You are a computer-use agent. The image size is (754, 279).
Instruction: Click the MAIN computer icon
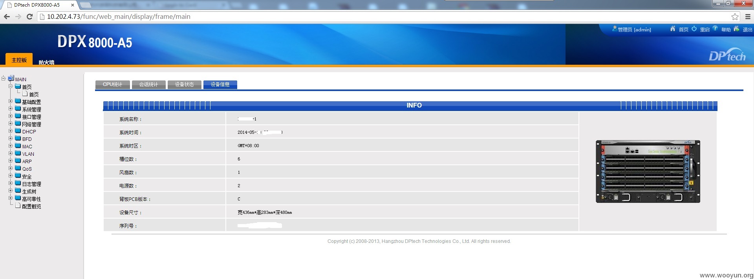click(11, 78)
